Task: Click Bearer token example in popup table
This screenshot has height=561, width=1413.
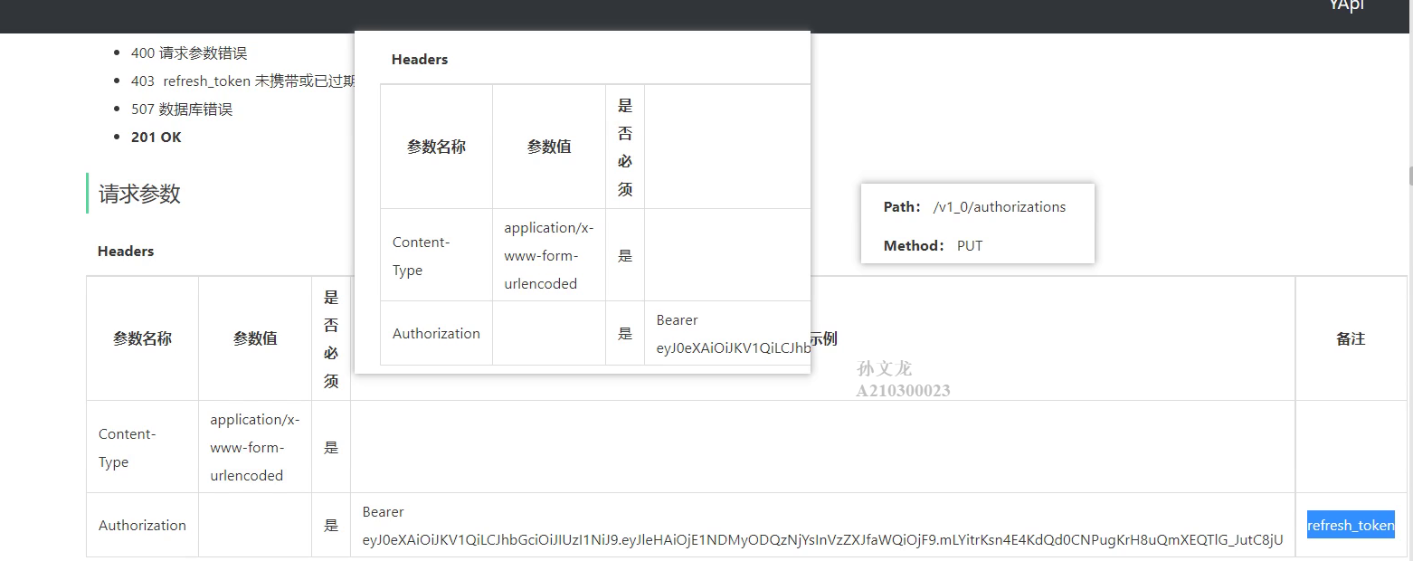Action: pos(734,334)
